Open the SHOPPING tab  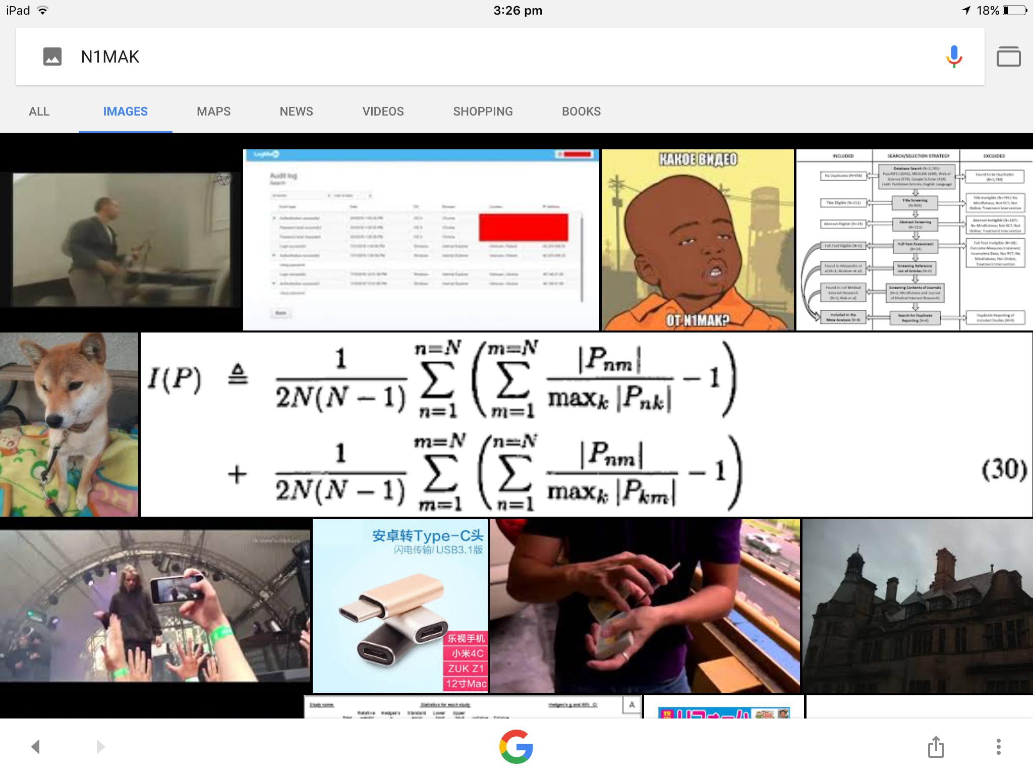pos(483,112)
